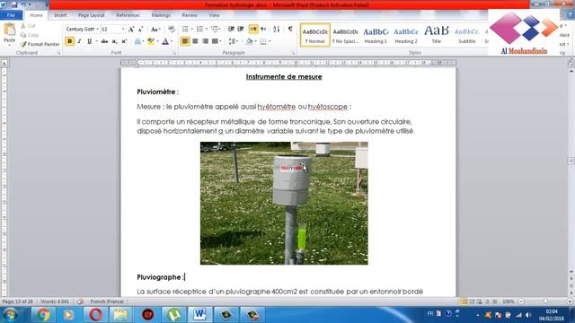Click the Decrease Indent icon
This screenshot has width=575, height=323.
tap(231, 29)
